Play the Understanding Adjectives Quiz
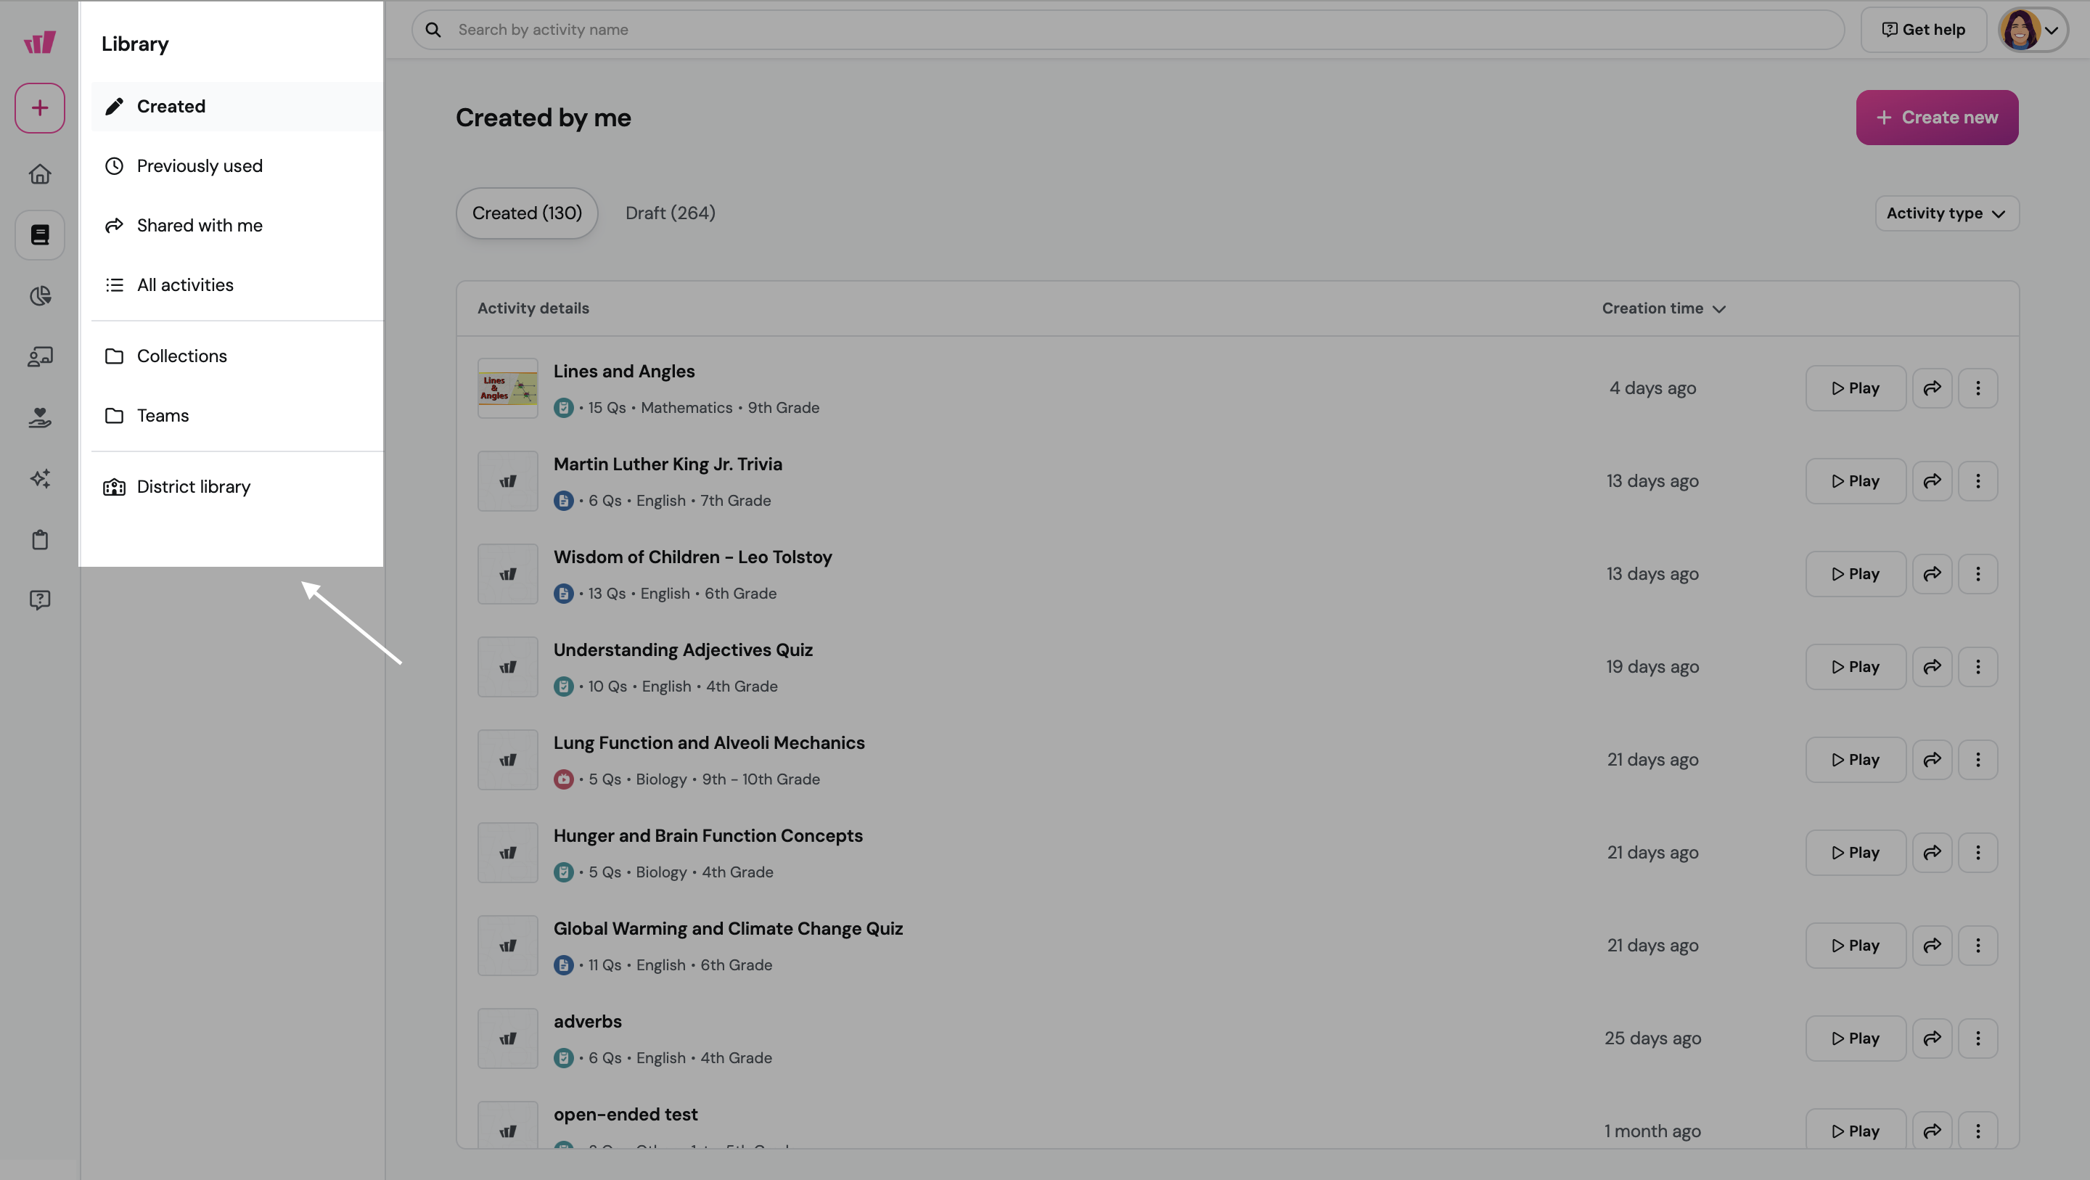 click(1855, 667)
